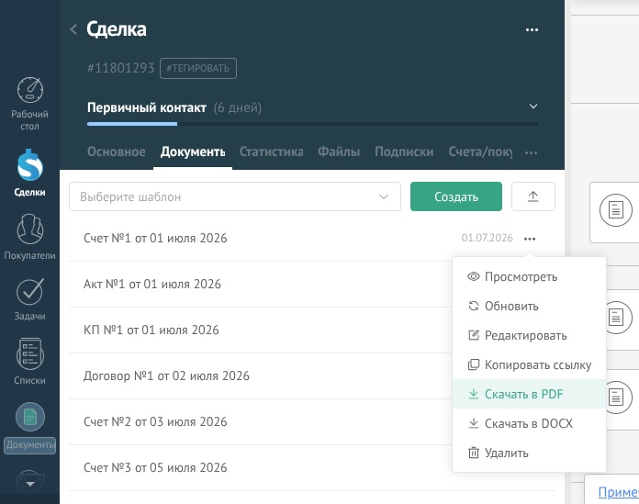Choose Редактировать in context menu
This screenshot has height=504, width=639.
529,335
